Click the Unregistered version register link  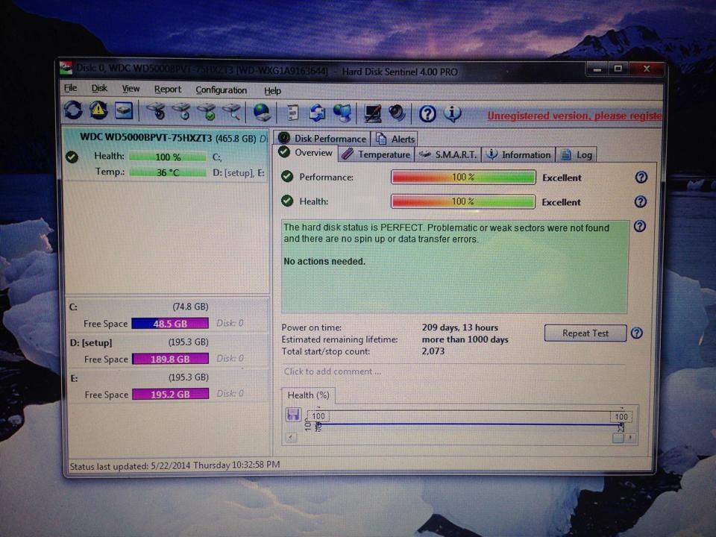574,116
